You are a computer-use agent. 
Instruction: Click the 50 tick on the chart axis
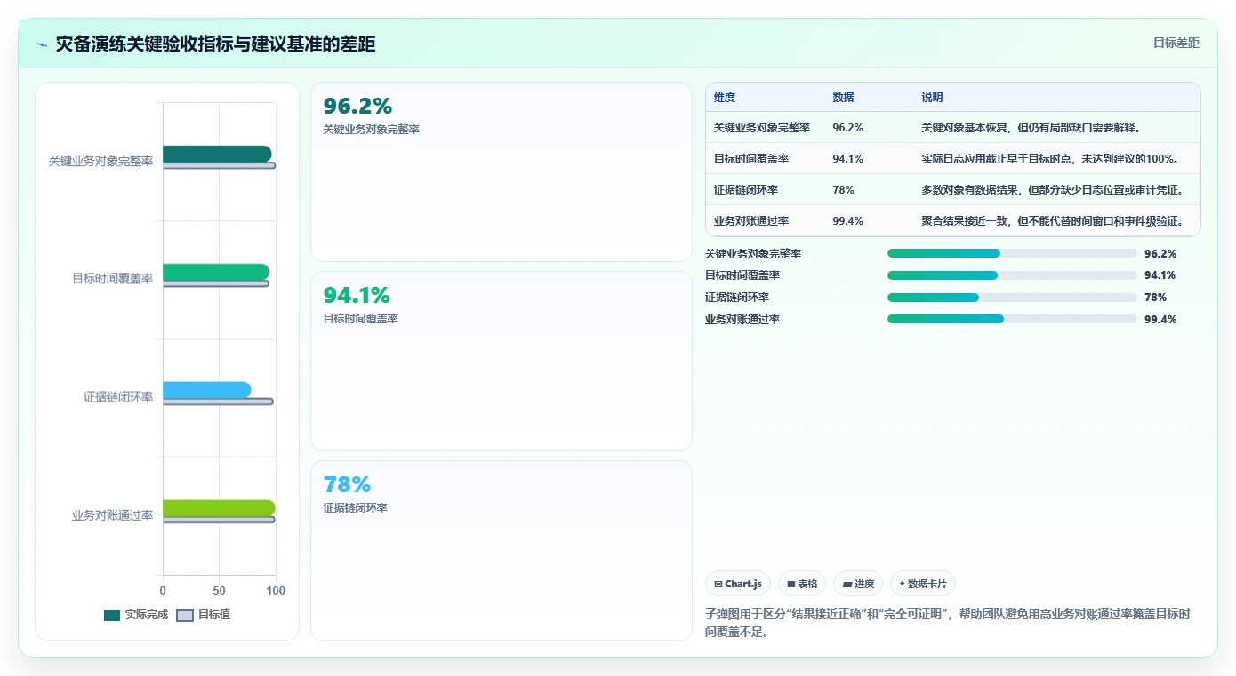pos(219,591)
